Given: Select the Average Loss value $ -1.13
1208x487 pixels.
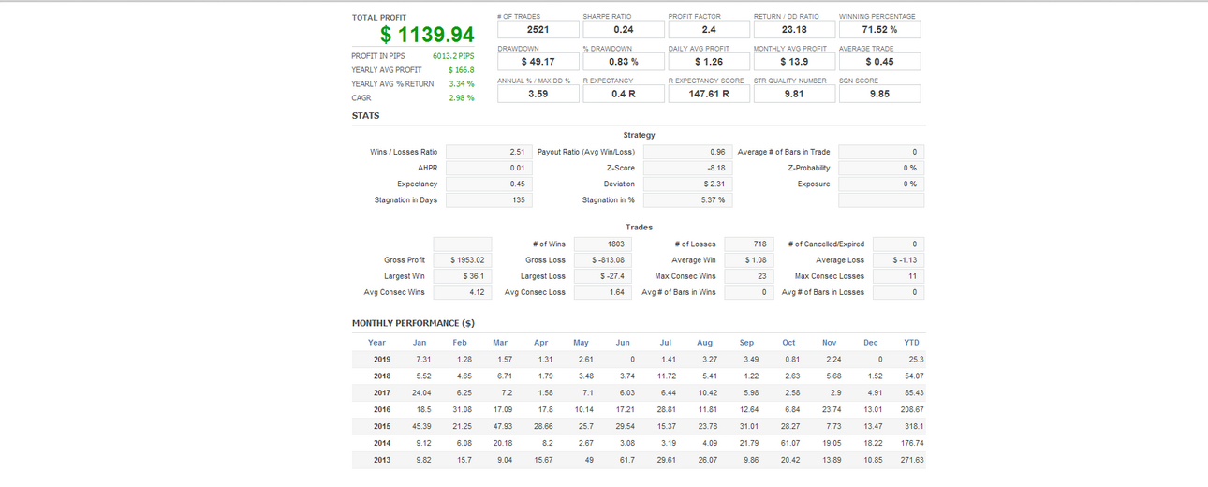Looking at the screenshot, I should [898, 259].
